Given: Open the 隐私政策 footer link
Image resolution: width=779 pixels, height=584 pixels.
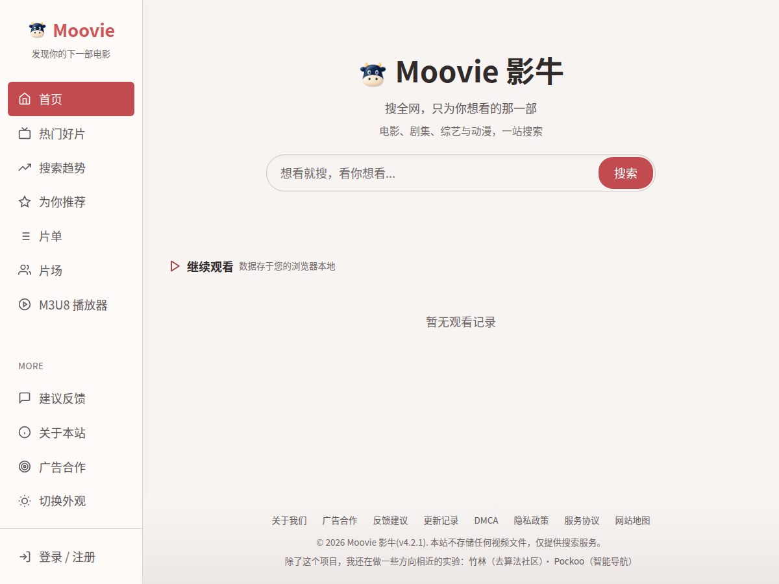Looking at the screenshot, I should pyautogui.click(x=531, y=520).
